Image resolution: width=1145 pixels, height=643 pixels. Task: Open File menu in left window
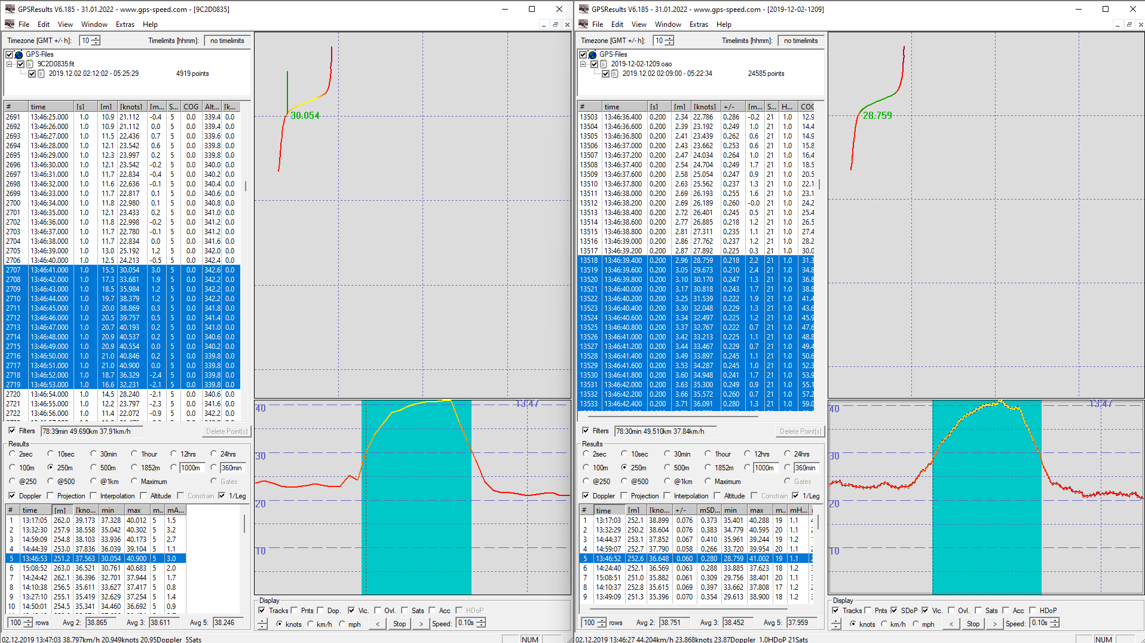(24, 25)
